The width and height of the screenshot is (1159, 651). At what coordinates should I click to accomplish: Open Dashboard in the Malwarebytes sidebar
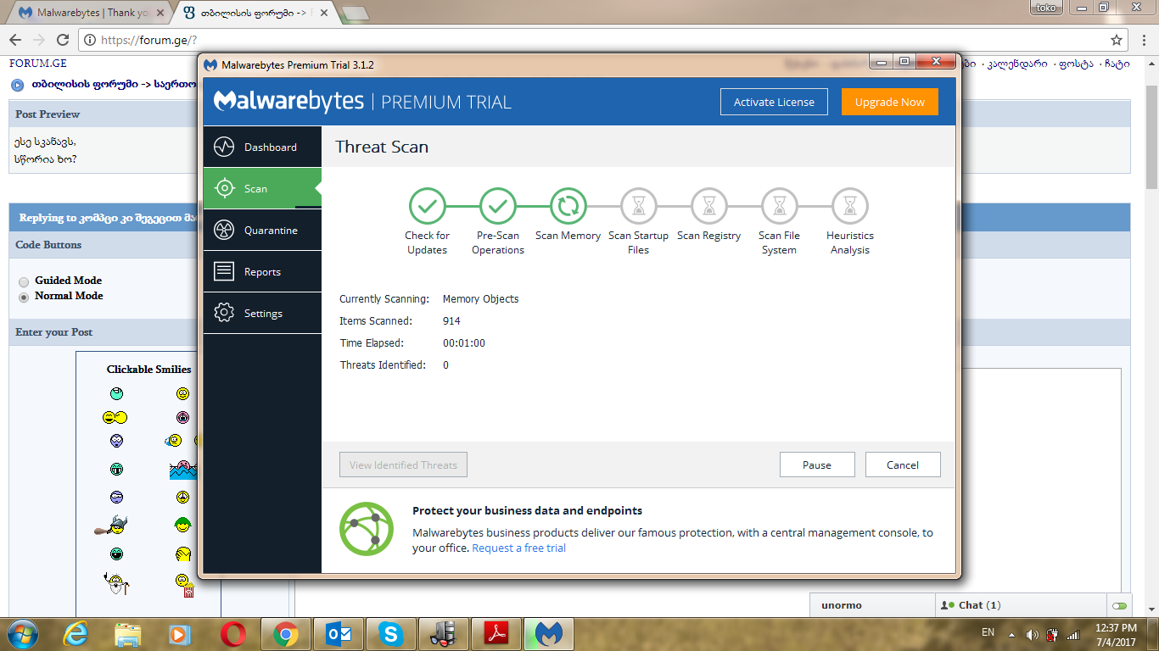(262, 147)
